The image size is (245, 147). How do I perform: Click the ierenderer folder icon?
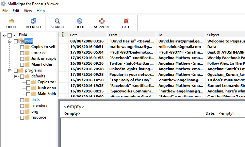point(27,106)
